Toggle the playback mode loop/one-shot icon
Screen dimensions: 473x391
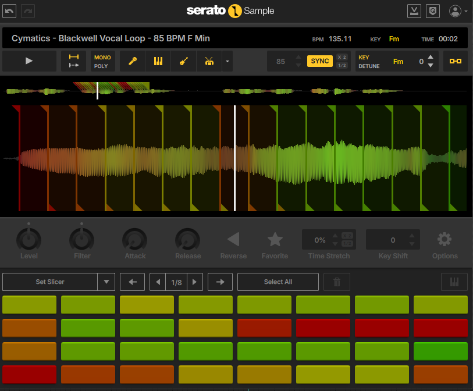[x=74, y=61]
